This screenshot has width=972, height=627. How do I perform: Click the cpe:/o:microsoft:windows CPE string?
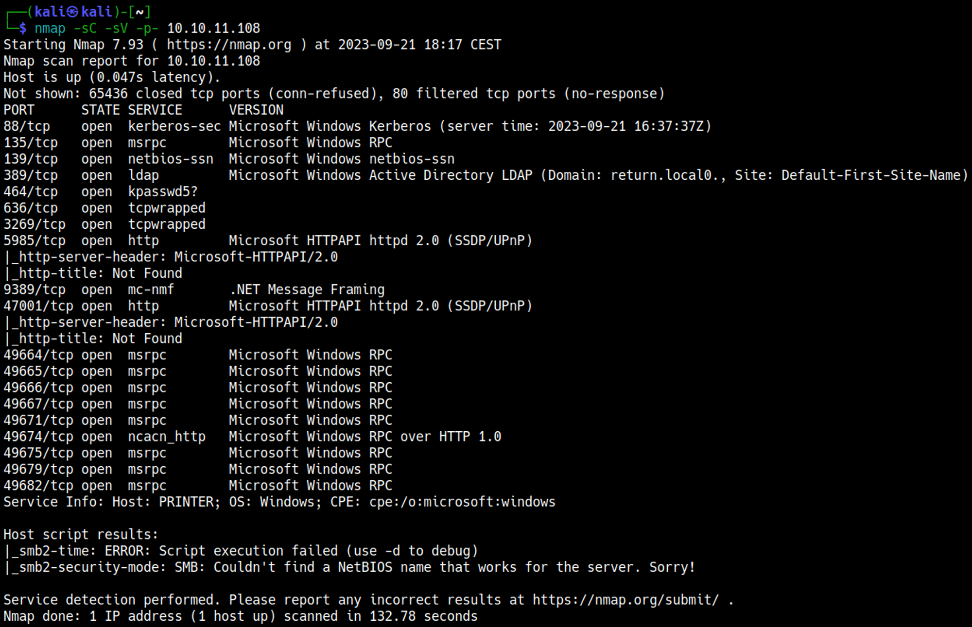click(462, 502)
